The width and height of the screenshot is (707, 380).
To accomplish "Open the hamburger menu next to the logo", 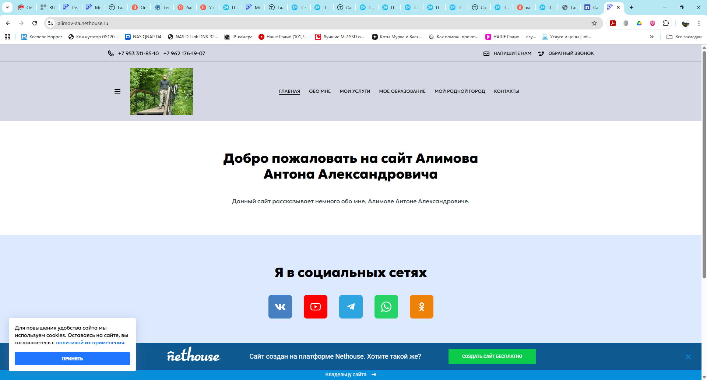I will (117, 91).
